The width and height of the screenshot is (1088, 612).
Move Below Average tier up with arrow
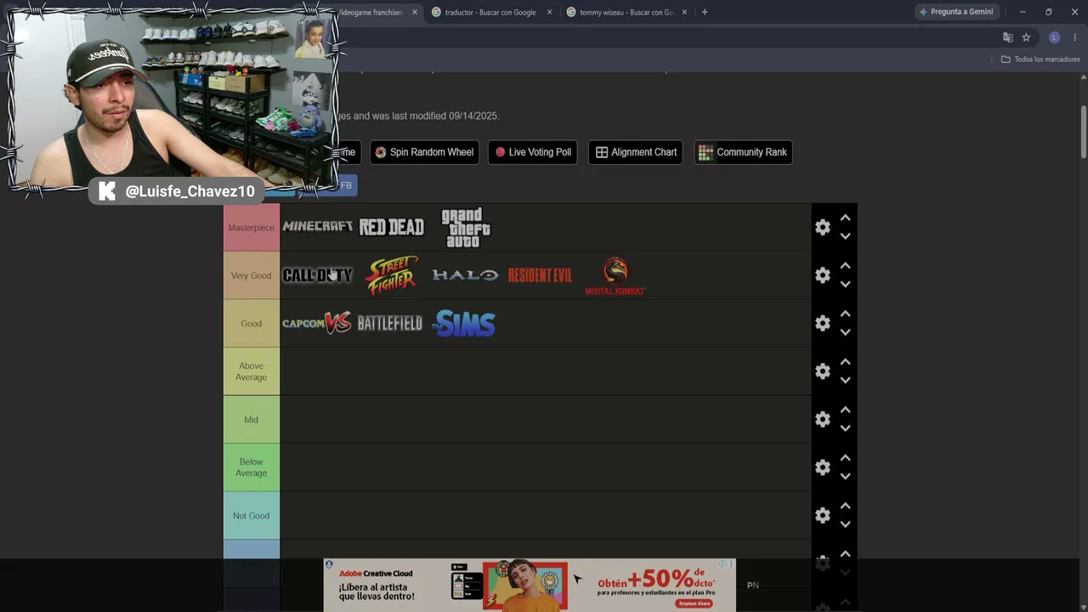[x=845, y=458]
